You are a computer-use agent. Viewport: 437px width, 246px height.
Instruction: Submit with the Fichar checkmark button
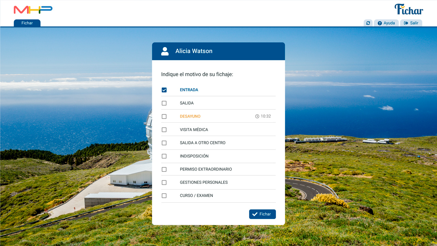[x=262, y=214]
